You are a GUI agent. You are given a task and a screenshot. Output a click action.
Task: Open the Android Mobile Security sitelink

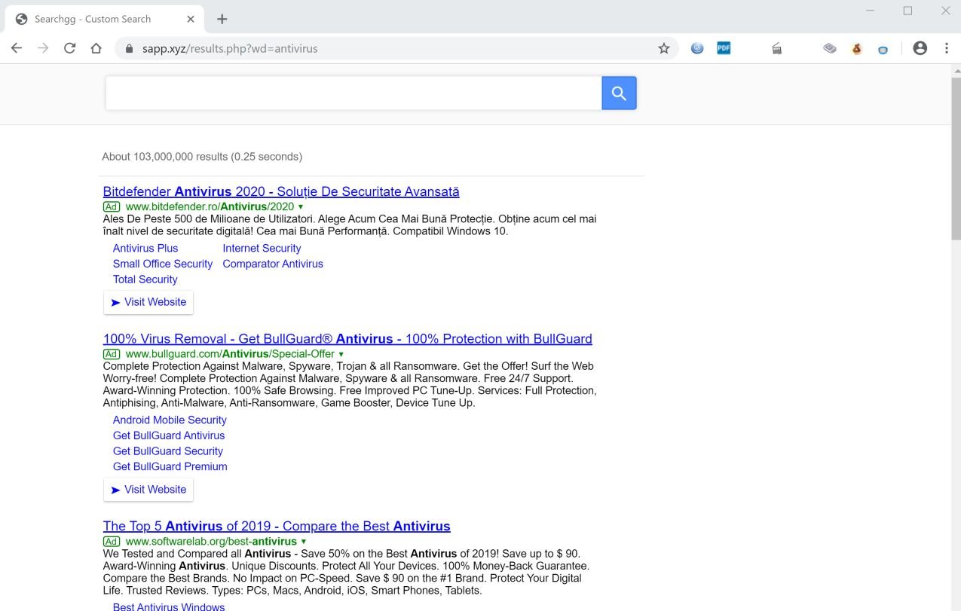pyautogui.click(x=170, y=420)
